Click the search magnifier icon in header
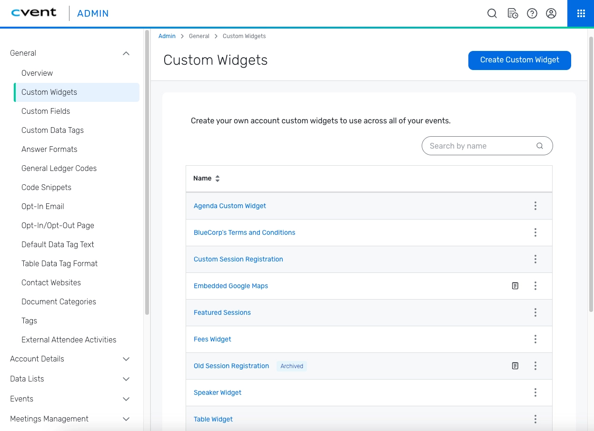Screen dimensions: 594x431 (492, 13)
